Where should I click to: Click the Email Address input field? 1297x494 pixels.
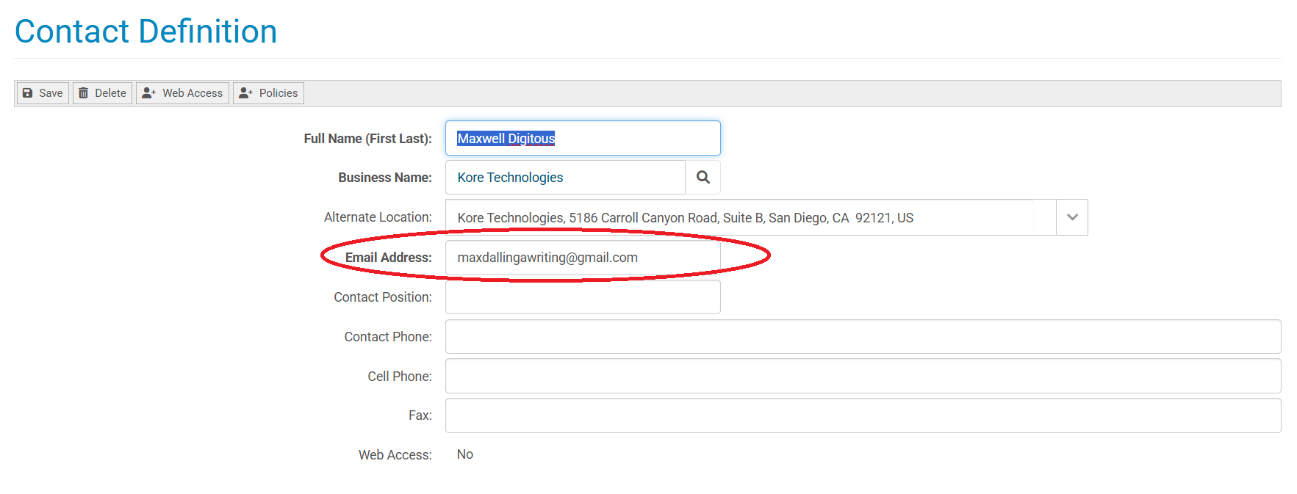pyautogui.click(x=583, y=258)
